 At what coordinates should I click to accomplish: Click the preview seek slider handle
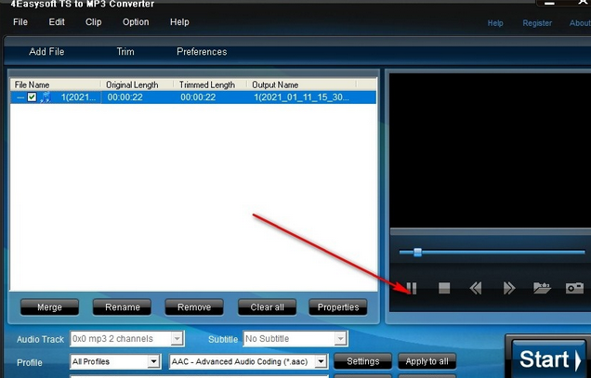point(417,252)
